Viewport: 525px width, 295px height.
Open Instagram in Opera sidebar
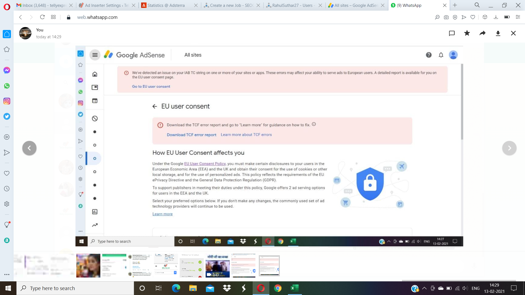7,101
